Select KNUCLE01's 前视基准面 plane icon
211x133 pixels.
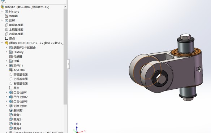pyautogui.click(x=11, y=75)
